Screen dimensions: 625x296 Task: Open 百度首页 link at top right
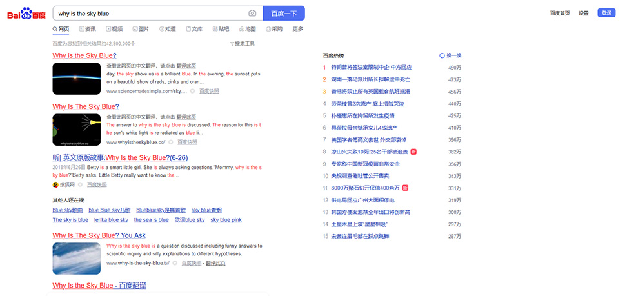(560, 13)
